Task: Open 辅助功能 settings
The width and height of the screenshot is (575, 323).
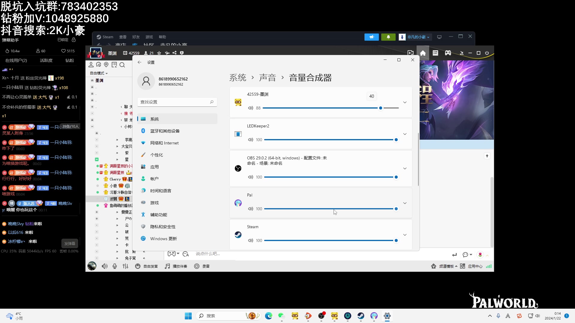Action: pyautogui.click(x=177, y=215)
